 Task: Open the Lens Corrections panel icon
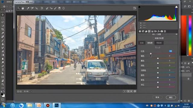[x=156, y=31]
